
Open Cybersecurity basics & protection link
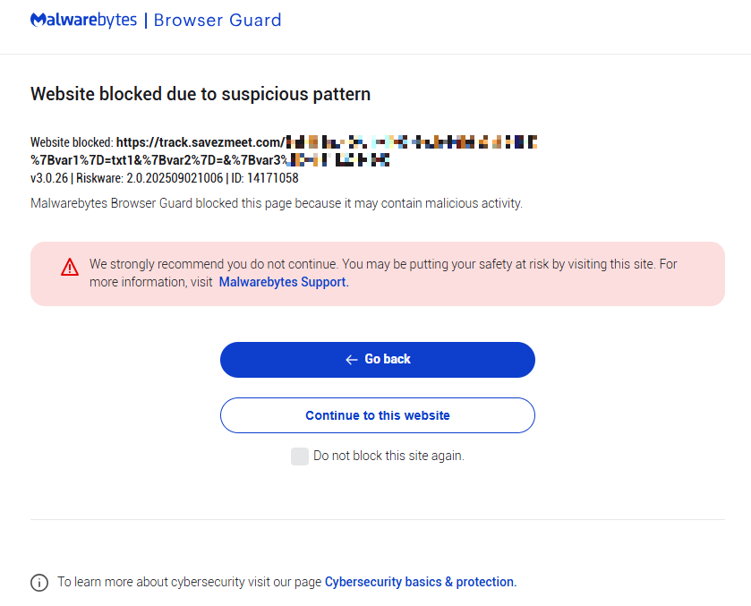420,582
